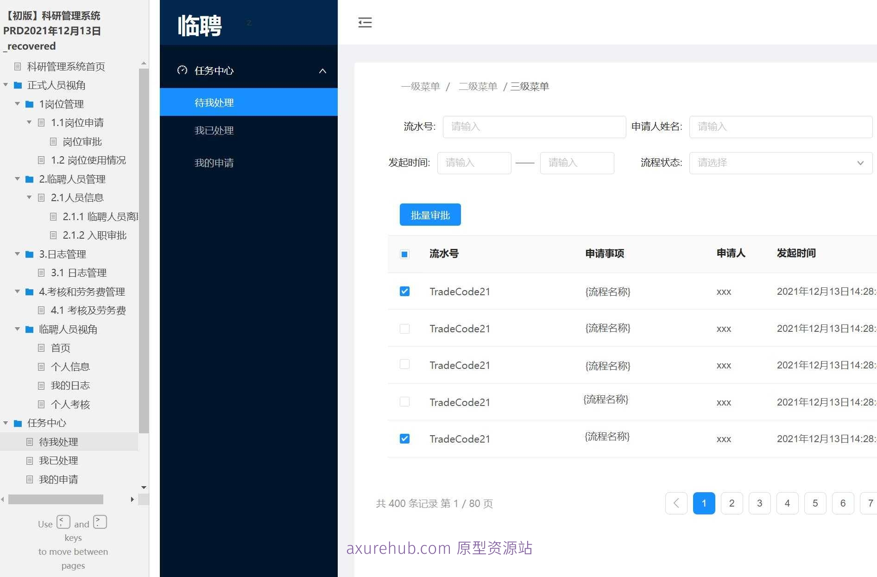Open page 3 in pagination

click(759, 503)
